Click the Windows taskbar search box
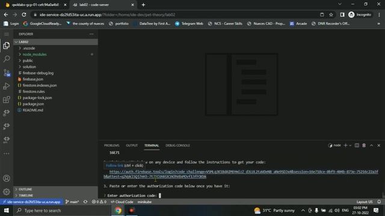This screenshot has width=385, height=216. point(63,211)
